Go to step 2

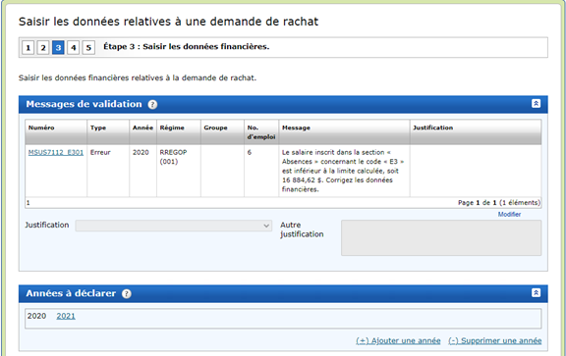(x=43, y=47)
